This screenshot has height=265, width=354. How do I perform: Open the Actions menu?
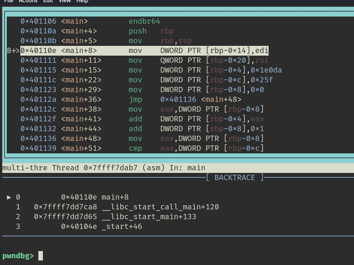click(x=28, y=2)
